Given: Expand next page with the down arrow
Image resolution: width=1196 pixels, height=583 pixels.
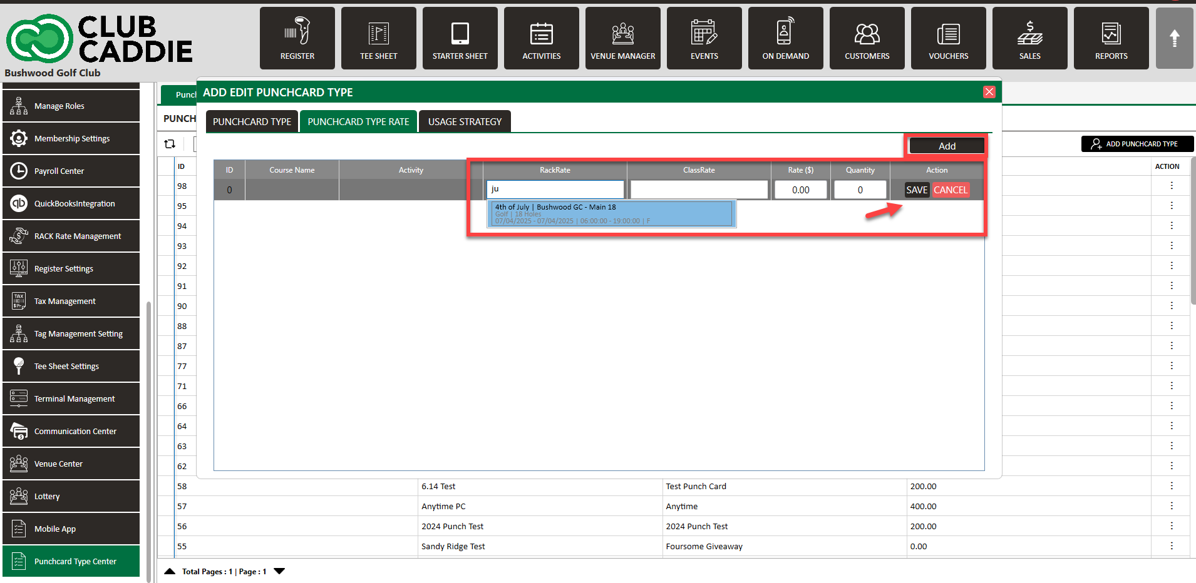Looking at the screenshot, I should [x=279, y=571].
